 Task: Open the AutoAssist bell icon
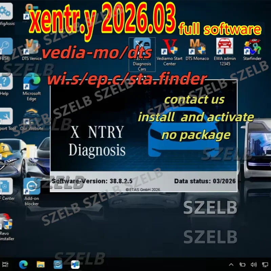pyautogui.click(x=7, y=154)
